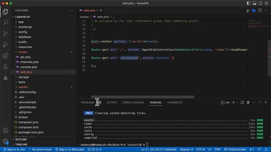
Task: Switch to the COMMENTS tab
Action: [175, 103]
